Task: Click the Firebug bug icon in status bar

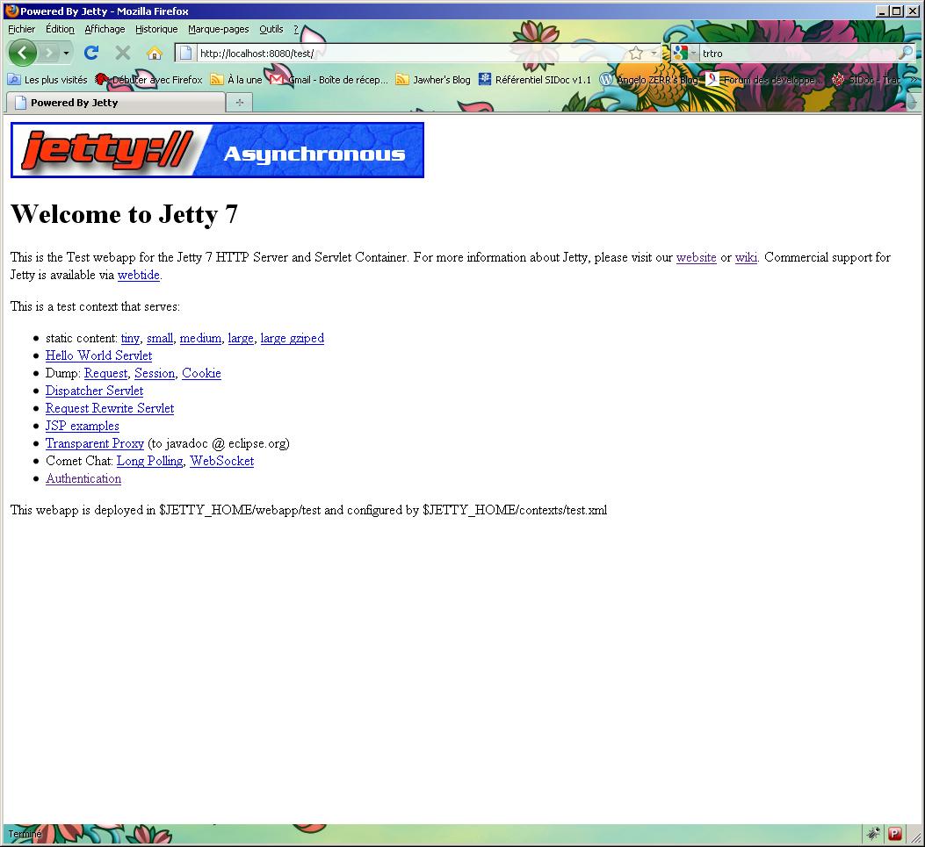Action: tap(873, 834)
